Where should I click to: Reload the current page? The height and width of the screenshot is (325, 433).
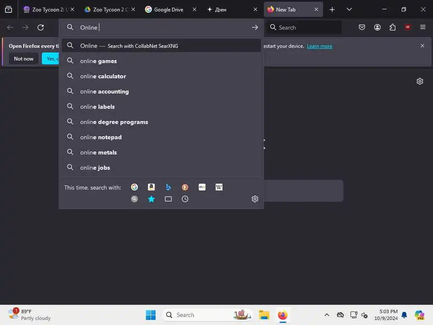pos(41,28)
